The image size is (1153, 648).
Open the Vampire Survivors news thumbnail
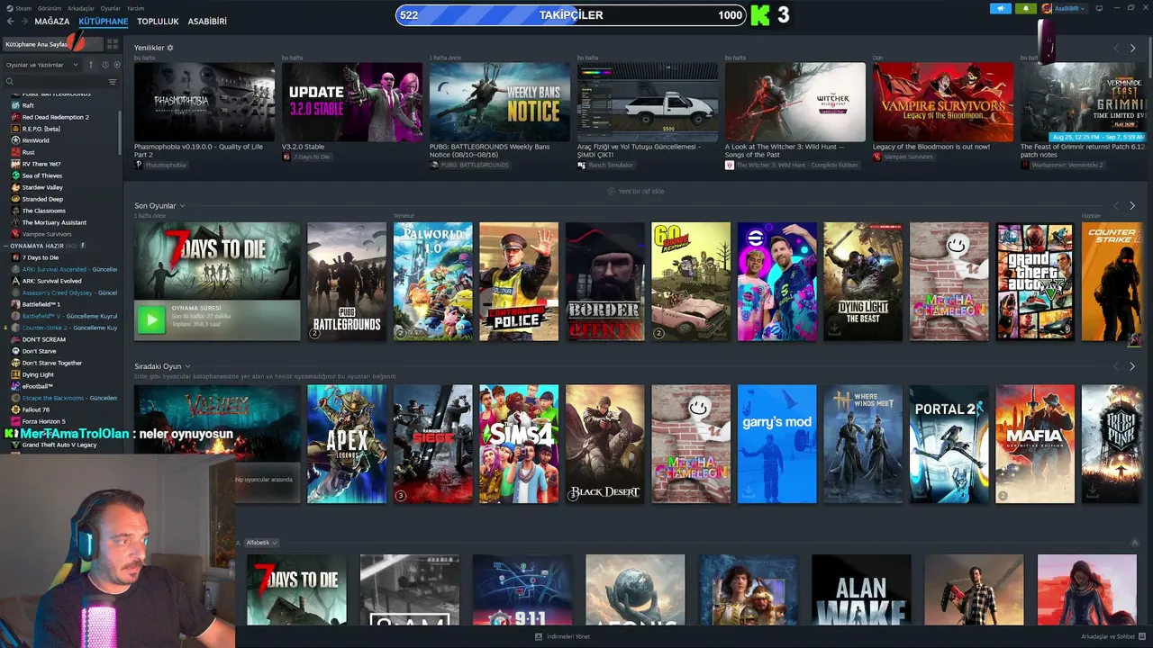tap(943, 102)
